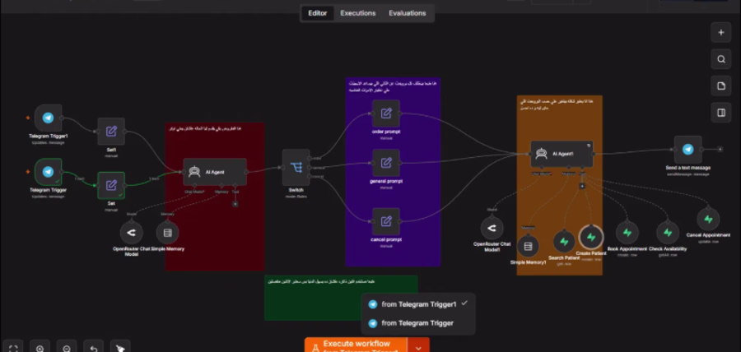The image size is (741, 352).
Task: Switch to the Editor tab
Action: [x=318, y=13]
